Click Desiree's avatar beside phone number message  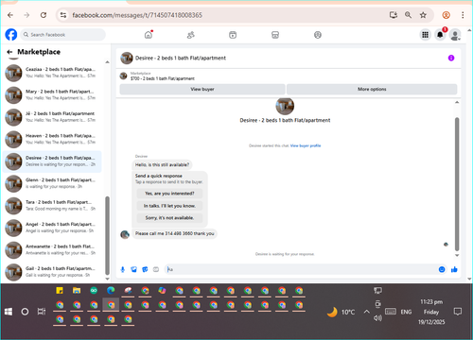click(x=125, y=234)
